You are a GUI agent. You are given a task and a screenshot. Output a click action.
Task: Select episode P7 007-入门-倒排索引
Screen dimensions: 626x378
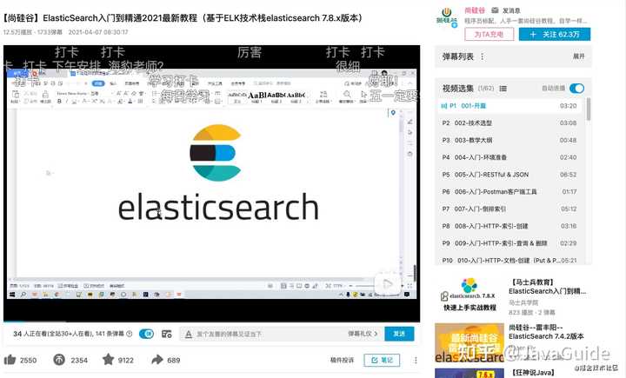(509, 209)
